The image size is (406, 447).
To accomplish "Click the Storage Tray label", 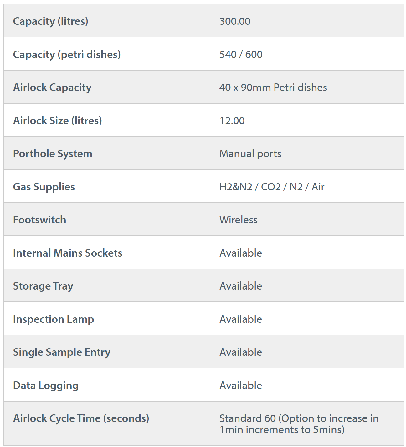I will pos(43,286).
